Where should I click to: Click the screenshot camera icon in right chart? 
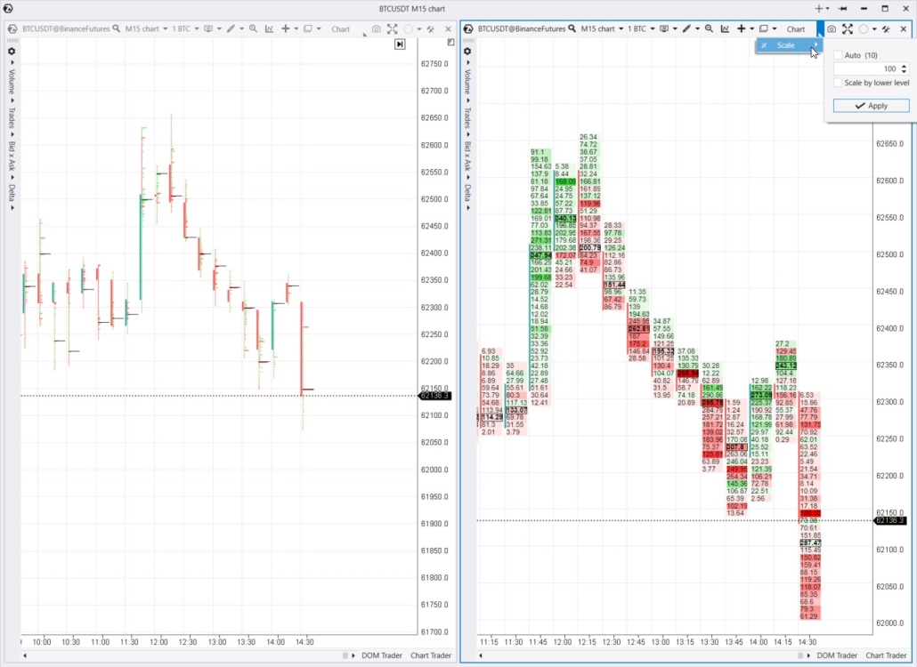(831, 29)
